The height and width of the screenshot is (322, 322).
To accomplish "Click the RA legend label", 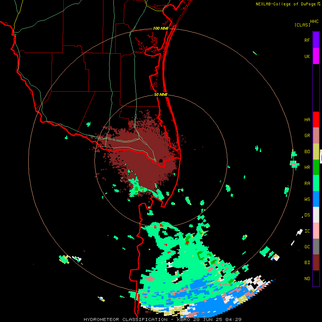I will pos(307,184).
